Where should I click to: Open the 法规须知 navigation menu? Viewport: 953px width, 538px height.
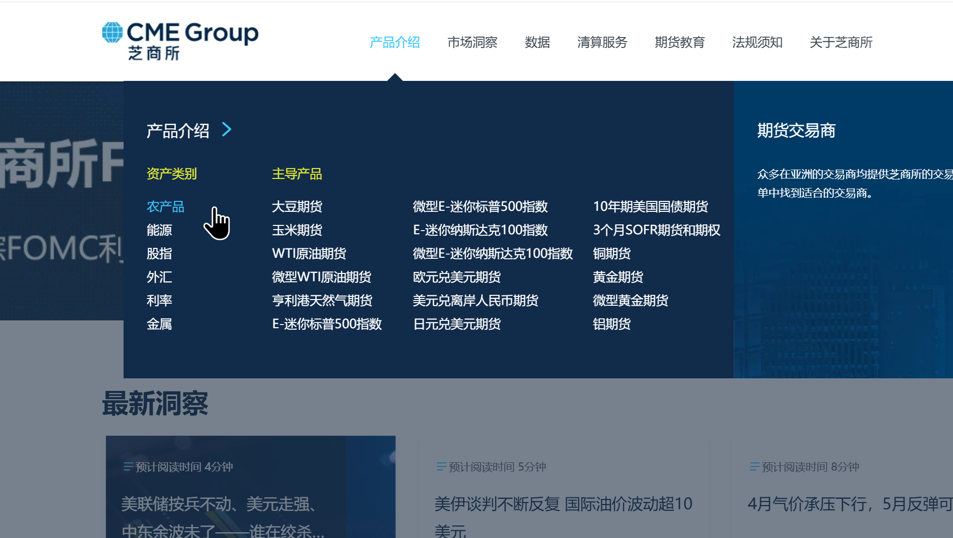[757, 42]
